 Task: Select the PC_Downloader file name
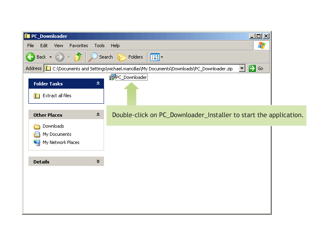131,77
